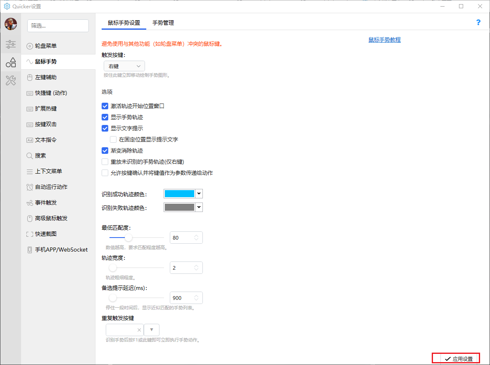Image resolution: width=490 pixels, height=365 pixels.
Task: Open the wrench tools sidebar icon
Action: click(11, 80)
